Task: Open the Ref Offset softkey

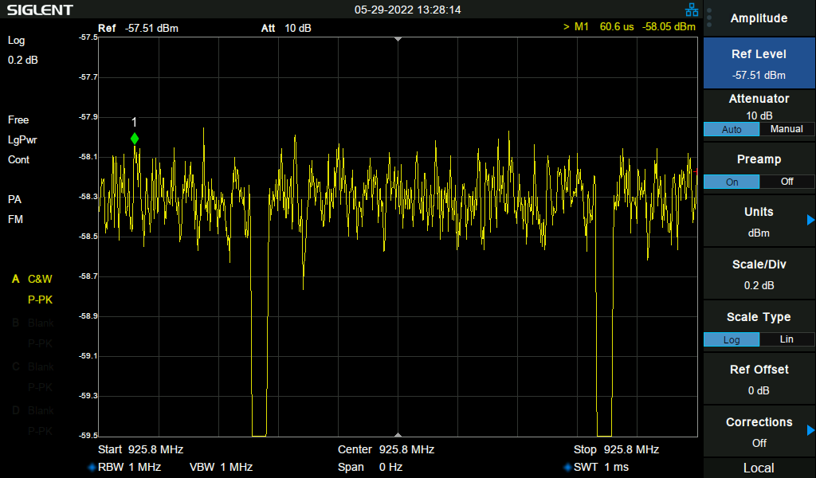Action: point(759,379)
